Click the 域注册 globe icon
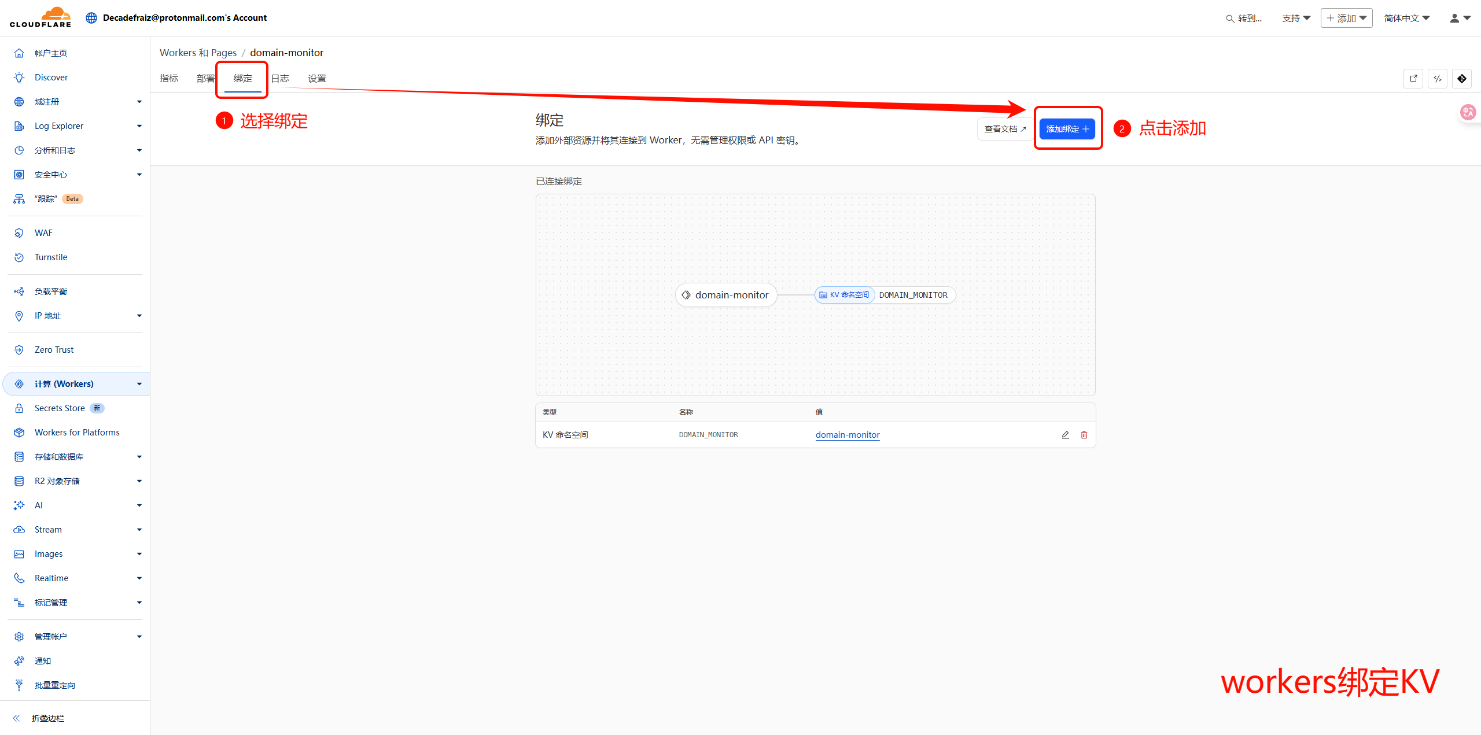The width and height of the screenshot is (1481, 735). pos(19,102)
